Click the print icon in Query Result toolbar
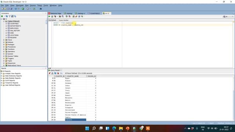 tap(52, 73)
